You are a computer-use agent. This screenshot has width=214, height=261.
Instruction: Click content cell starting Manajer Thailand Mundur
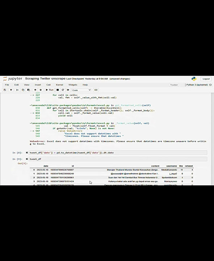133,170
